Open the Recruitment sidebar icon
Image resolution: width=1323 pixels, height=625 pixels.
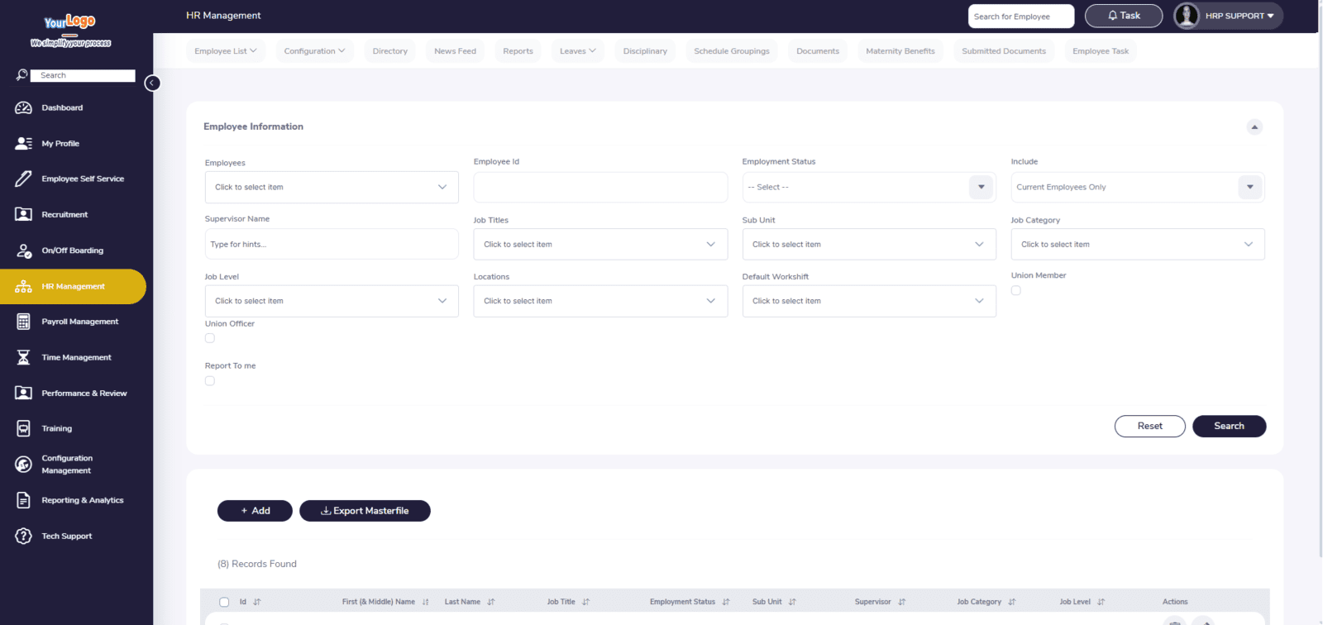click(23, 214)
